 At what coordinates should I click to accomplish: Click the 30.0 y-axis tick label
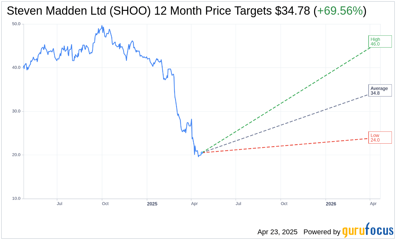coord(16,111)
